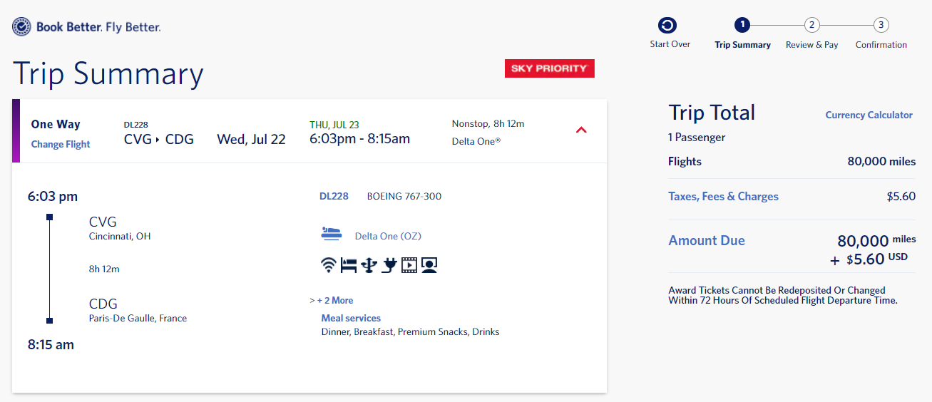Click the DL228 flight number link
Screen dimensions: 932x402
(334, 196)
